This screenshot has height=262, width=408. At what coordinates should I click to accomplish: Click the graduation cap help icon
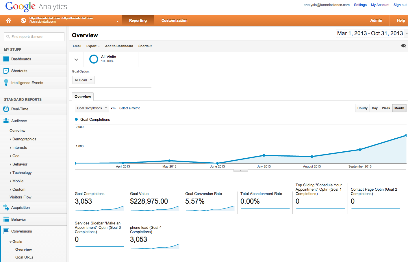[x=403, y=46]
